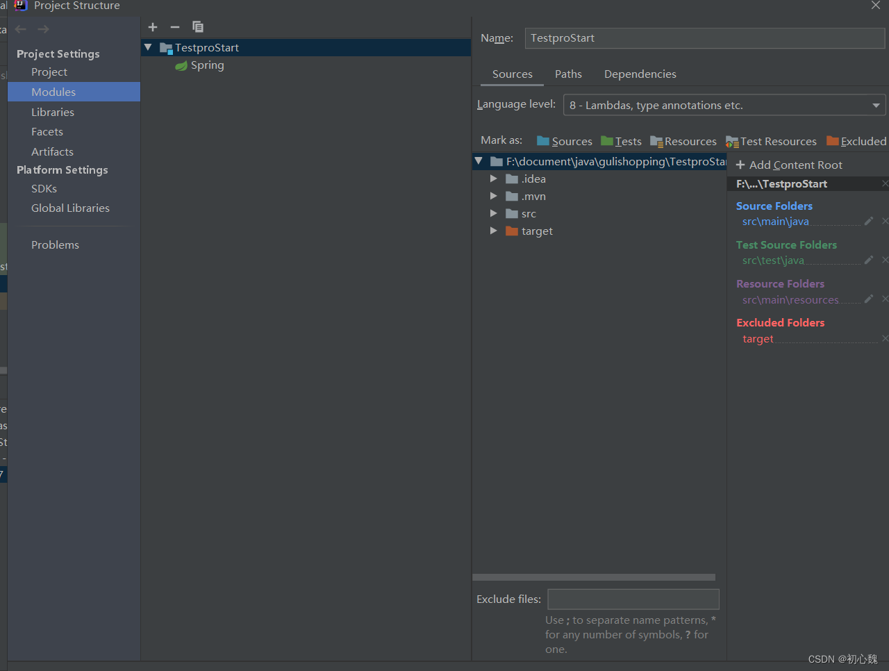Go forward with the right arrow
Image resolution: width=889 pixels, height=671 pixels.
[43, 29]
